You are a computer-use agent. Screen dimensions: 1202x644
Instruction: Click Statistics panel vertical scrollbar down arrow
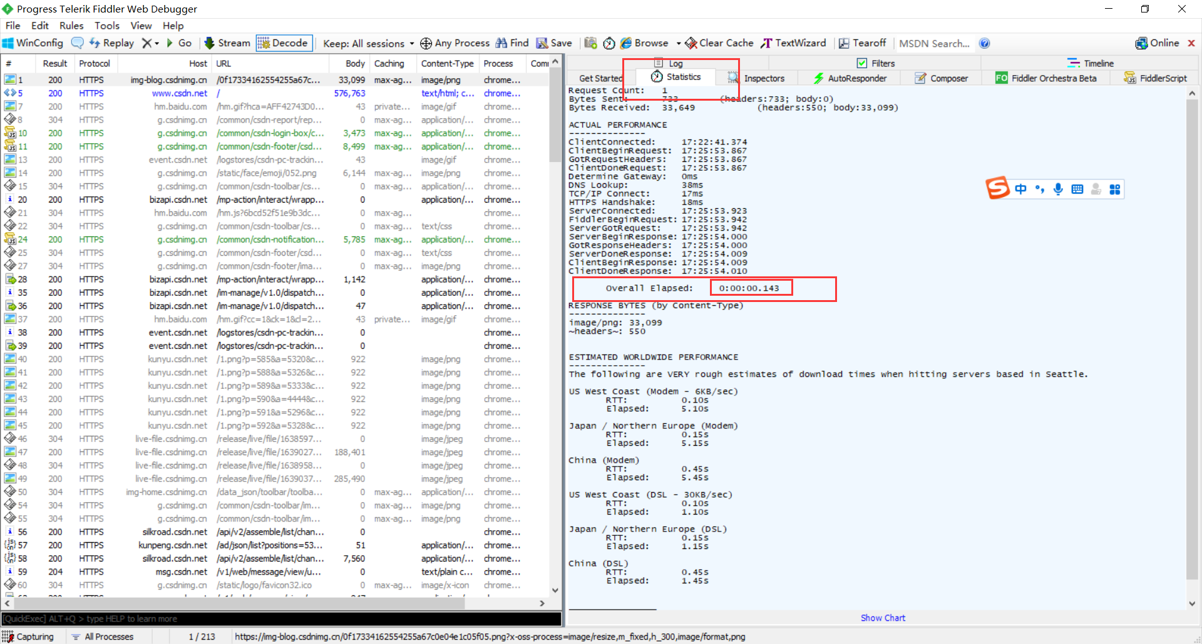1192,603
